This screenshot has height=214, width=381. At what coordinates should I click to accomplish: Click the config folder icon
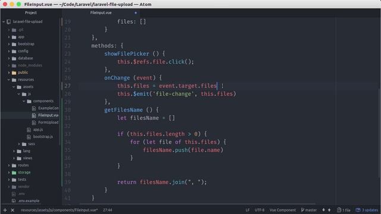(14, 51)
